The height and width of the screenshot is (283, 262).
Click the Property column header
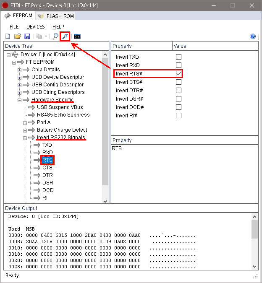141,46
